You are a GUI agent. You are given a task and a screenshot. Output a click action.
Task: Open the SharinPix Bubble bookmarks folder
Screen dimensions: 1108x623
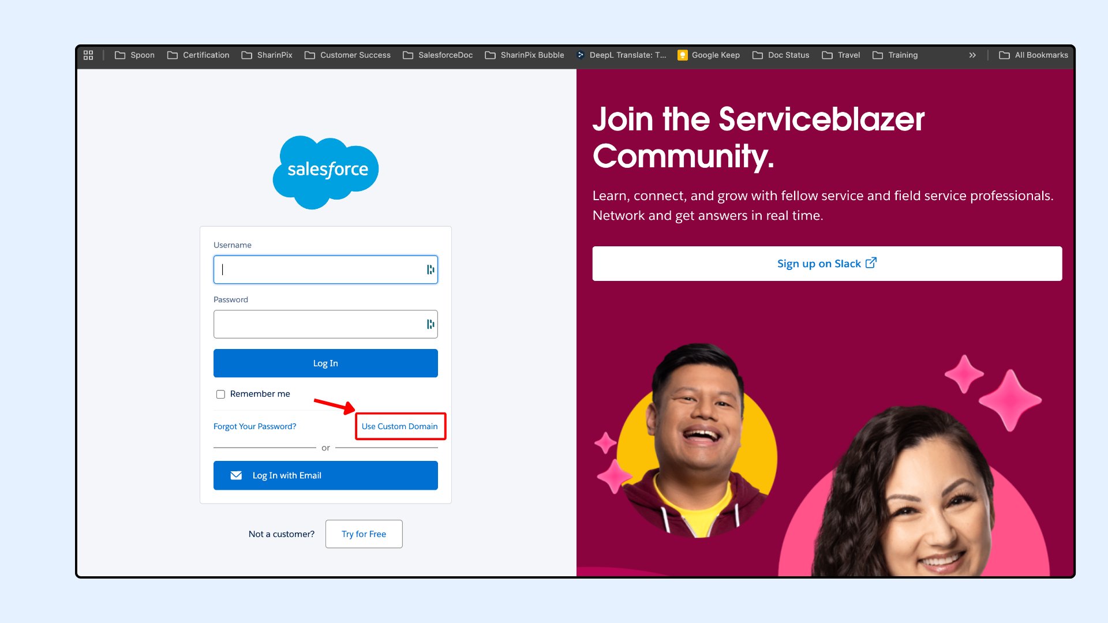tap(525, 55)
